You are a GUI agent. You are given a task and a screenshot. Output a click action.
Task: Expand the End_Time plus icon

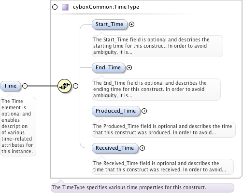point(129,68)
